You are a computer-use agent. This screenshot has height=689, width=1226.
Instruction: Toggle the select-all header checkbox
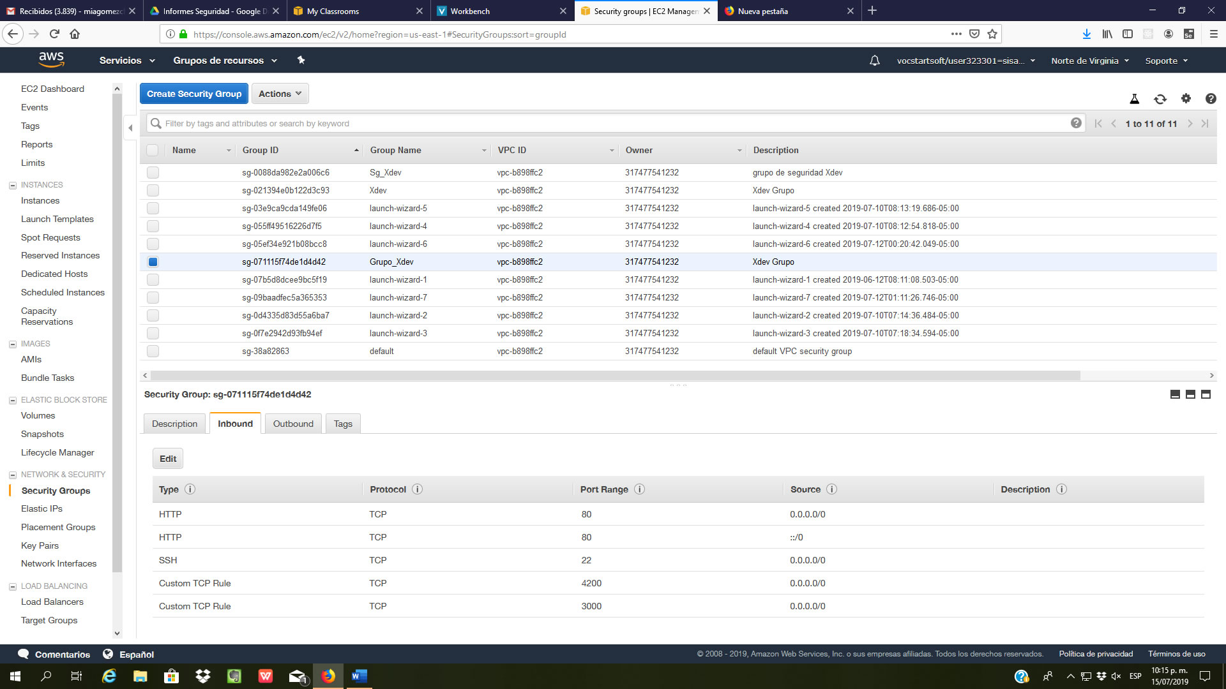coord(152,150)
